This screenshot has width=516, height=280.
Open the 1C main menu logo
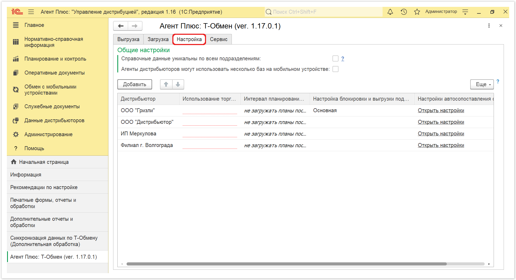[17, 12]
